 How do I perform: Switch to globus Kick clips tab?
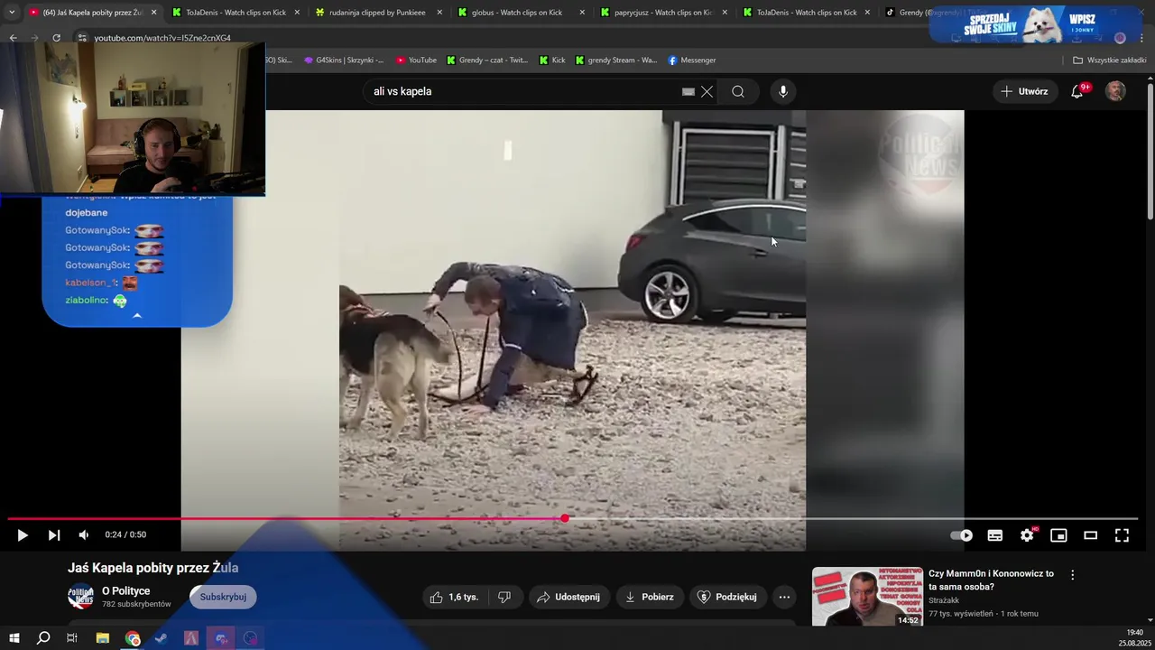click(522, 13)
